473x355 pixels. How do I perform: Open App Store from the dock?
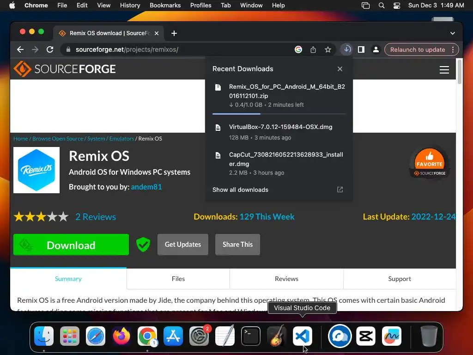[173, 336]
